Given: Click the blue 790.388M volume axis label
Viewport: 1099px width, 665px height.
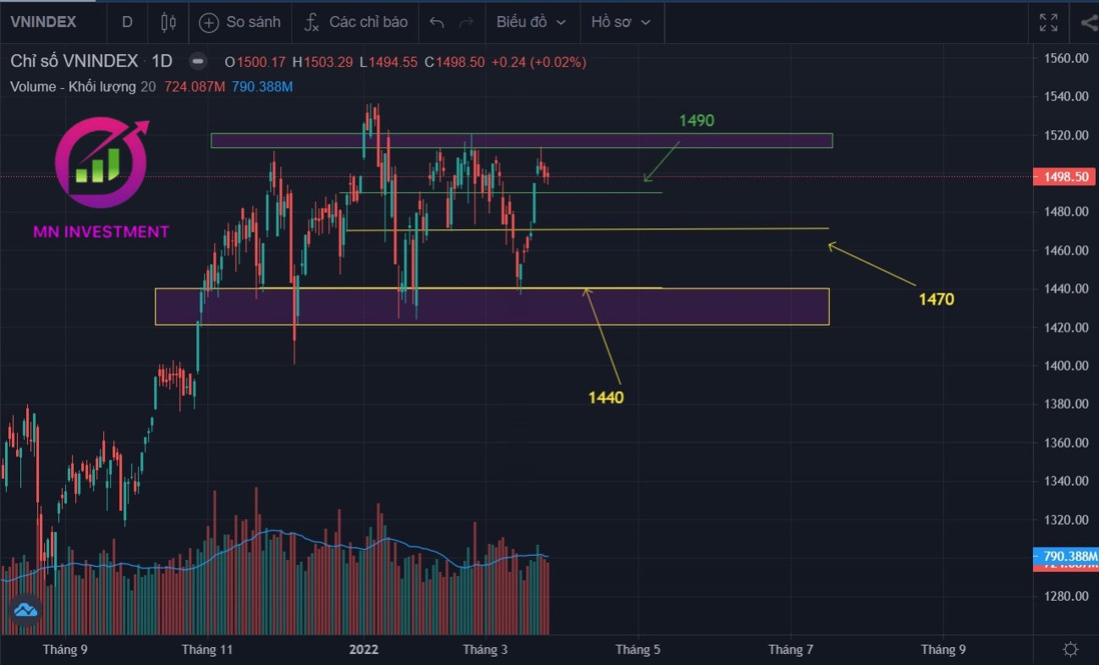Looking at the screenshot, I should point(1065,556).
